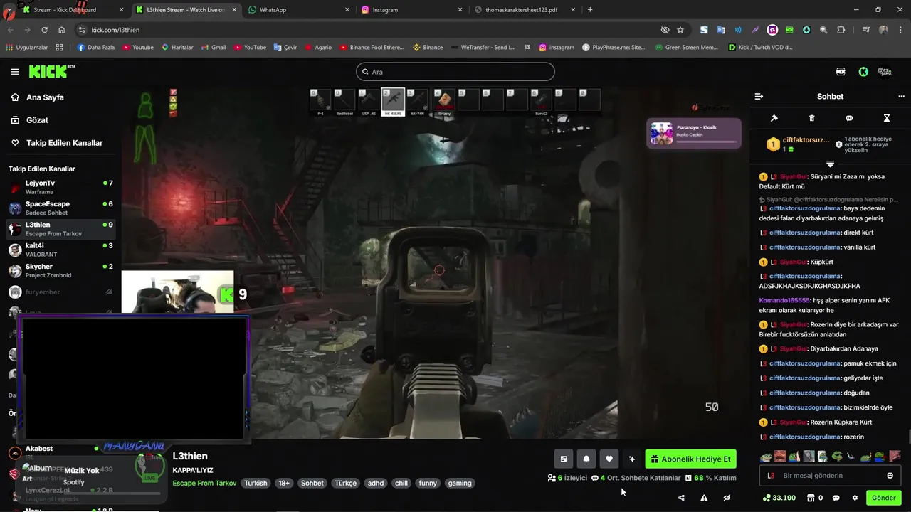The height and width of the screenshot is (512, 911).
Task: Switch to thomaskaraktersheet123.pdf tab
Action: pyautogui.click(x=523, y=10)
